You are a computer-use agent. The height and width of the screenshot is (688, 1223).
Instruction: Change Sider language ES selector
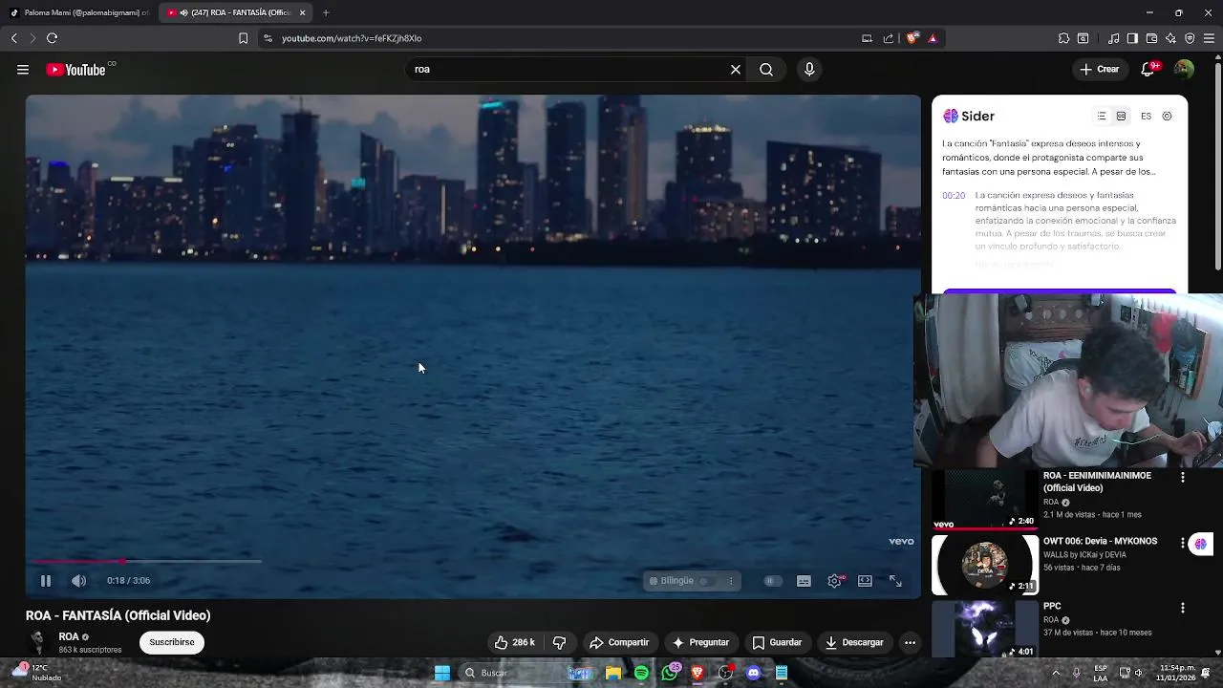pyautogui.click(x=1147, y=117)
